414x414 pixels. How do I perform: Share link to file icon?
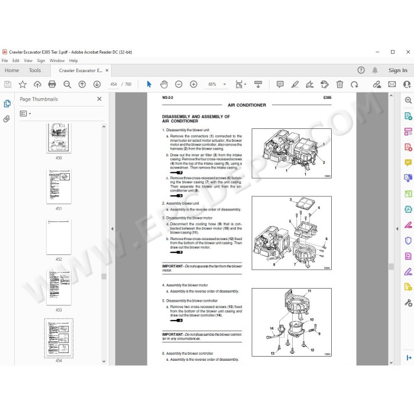tap(377, 85)
